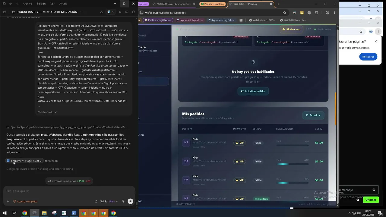Close the WAFABOT — Pedidos tab
Screen dimensions: 386x217
(x=271, y=4)
